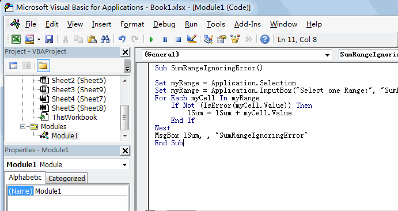Click the View Microsoft Excel toolbar icon
The height and width of the screenshot is (211, 398).
click(x=16, y=39)
